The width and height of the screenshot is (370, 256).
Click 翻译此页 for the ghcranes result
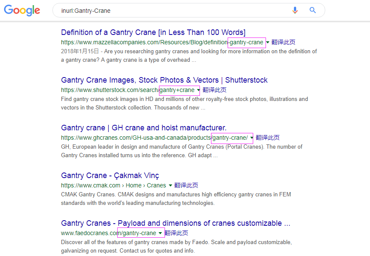tap(268, 138)
